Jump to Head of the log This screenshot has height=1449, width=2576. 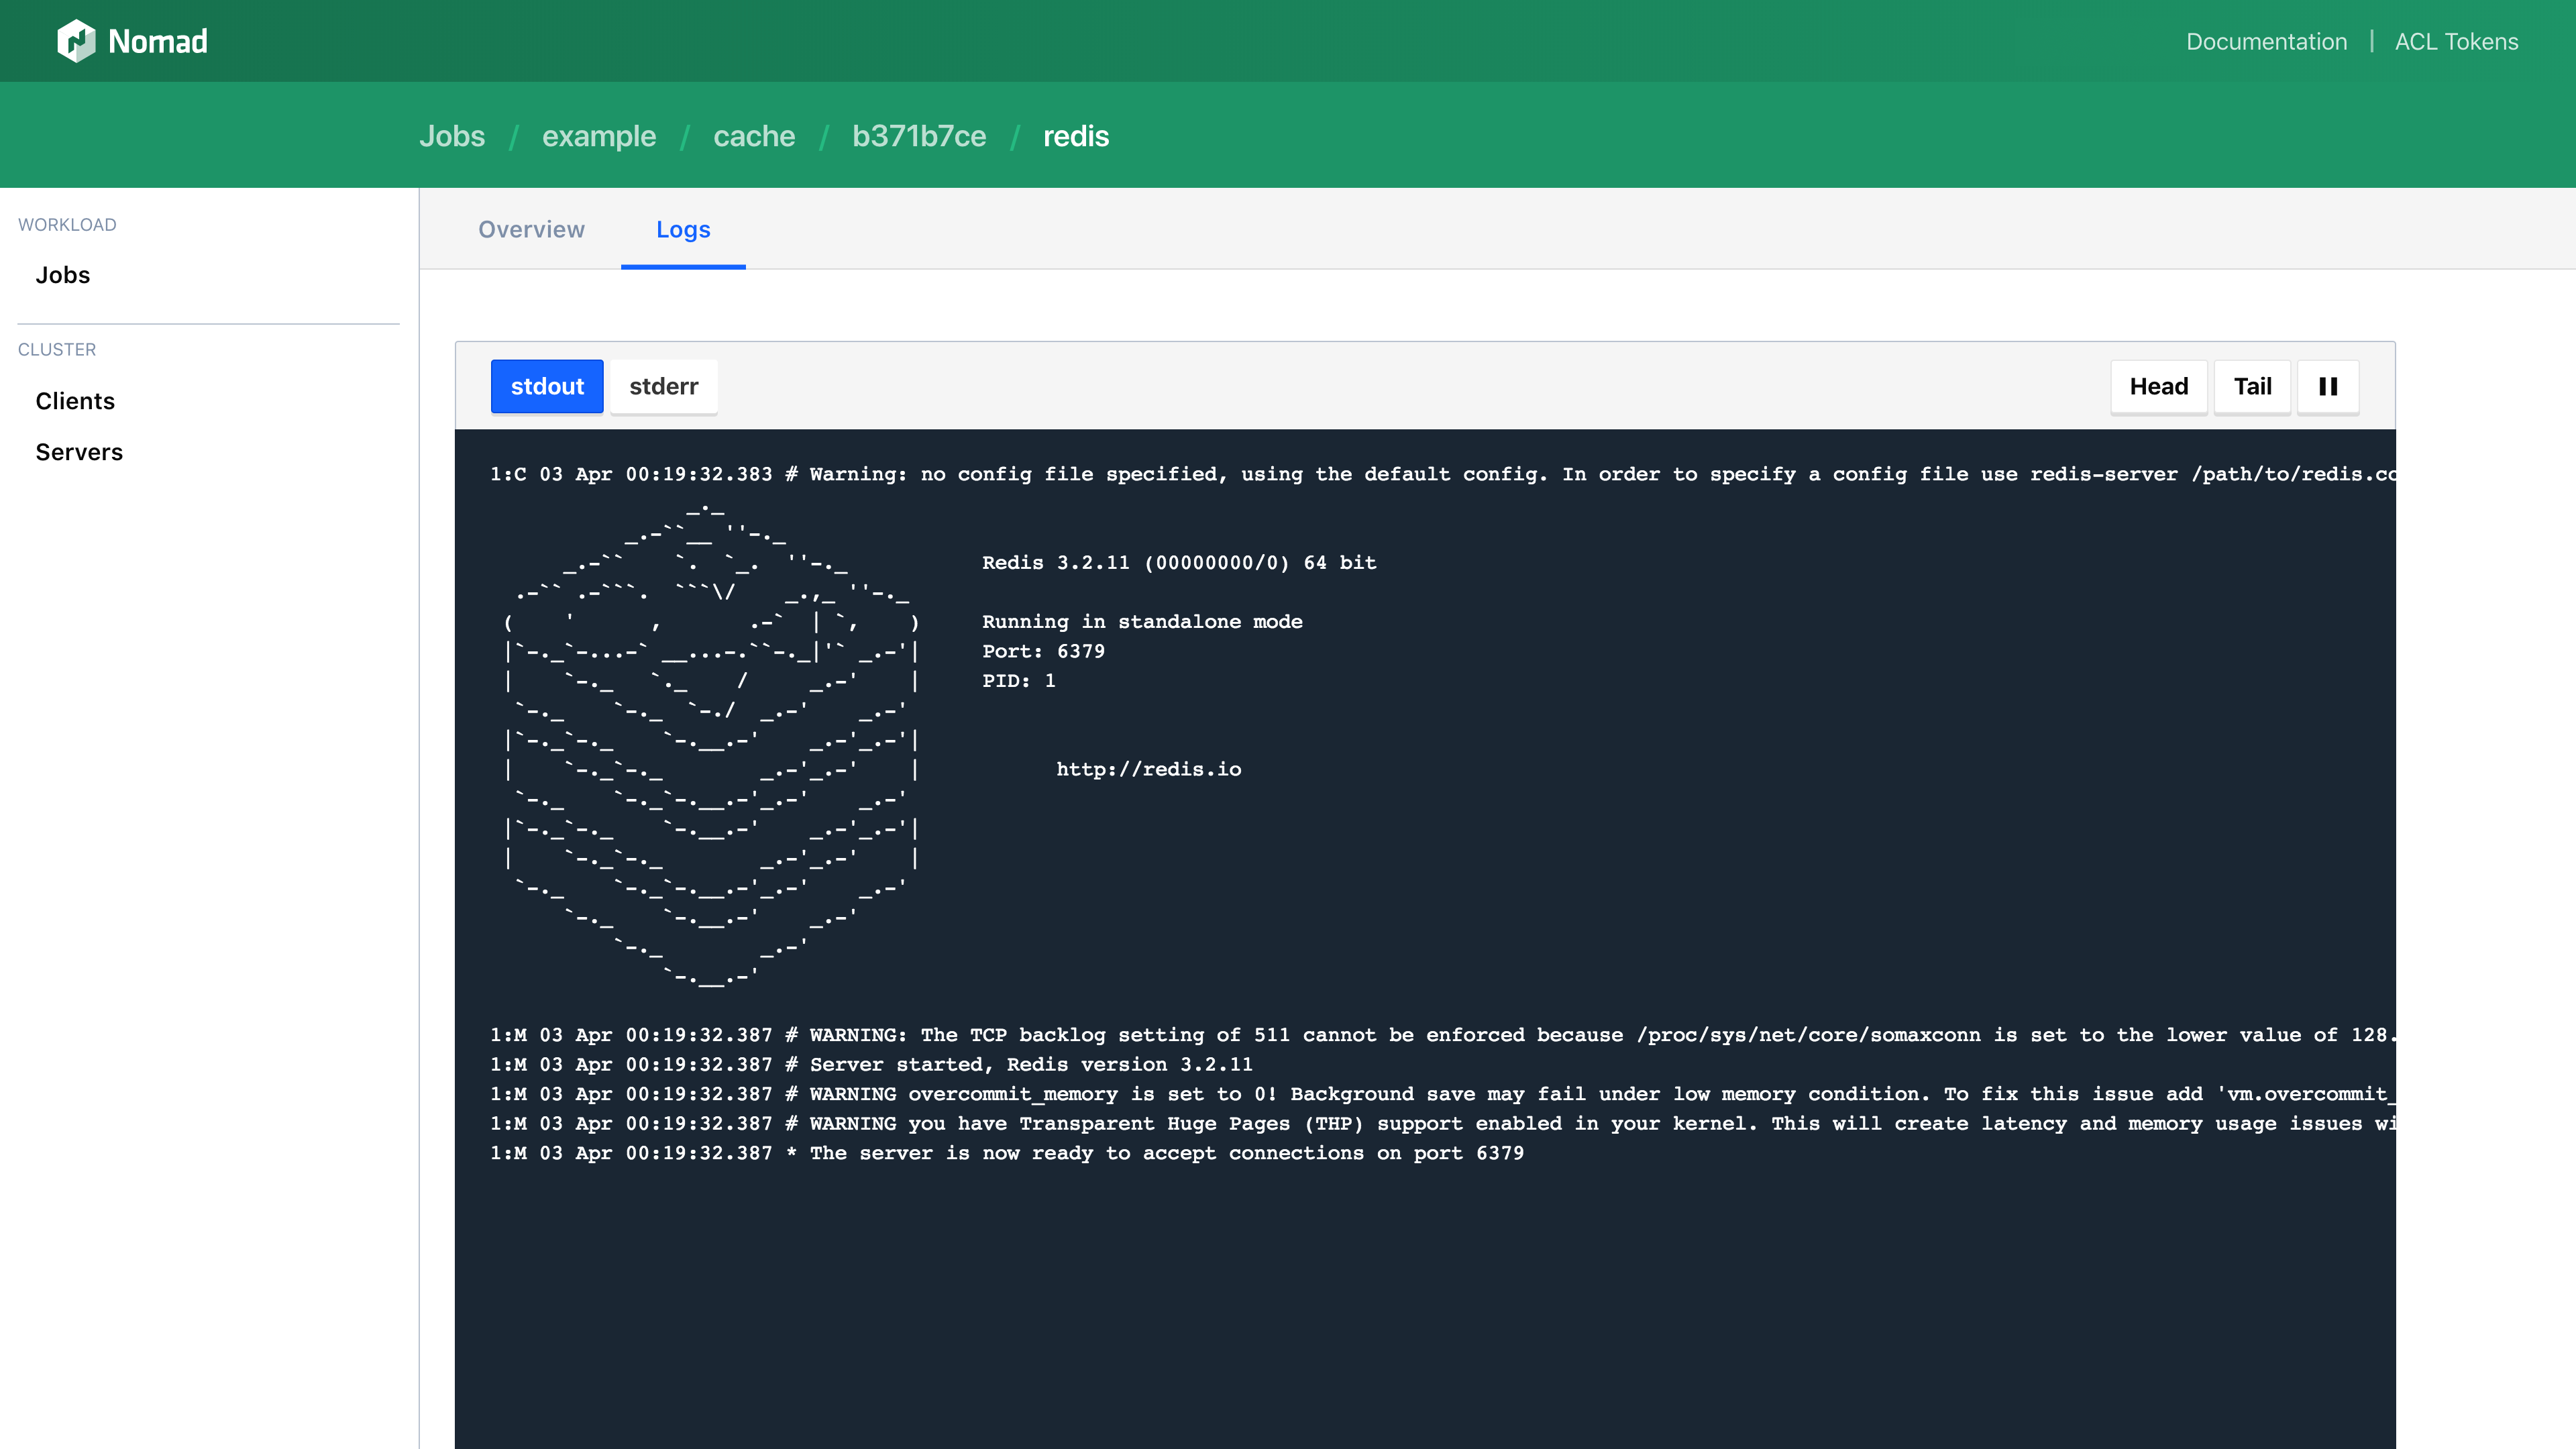pos(2159,386)
